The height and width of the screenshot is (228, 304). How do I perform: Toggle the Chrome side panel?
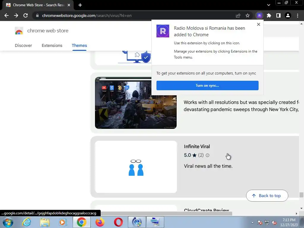click(278, 15)
